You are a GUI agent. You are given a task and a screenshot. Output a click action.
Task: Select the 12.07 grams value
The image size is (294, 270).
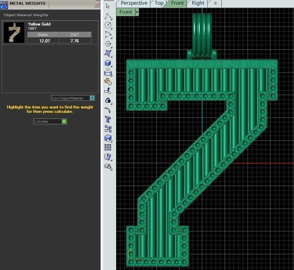[45, 41]
